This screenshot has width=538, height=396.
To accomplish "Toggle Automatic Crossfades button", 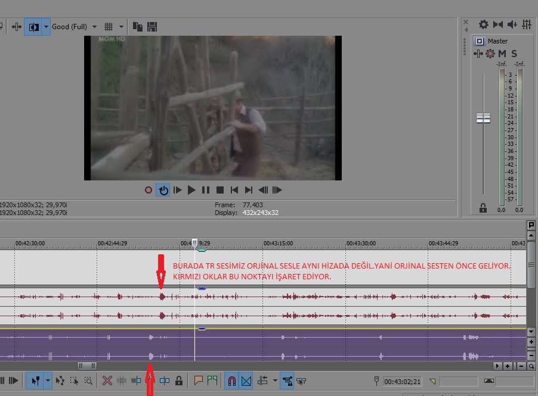I will [246, 381].
